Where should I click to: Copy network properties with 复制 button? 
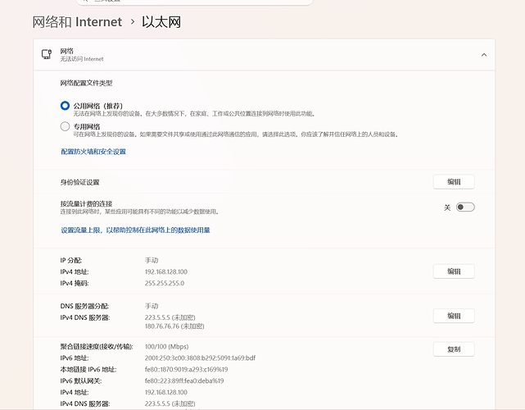(454, 349)
